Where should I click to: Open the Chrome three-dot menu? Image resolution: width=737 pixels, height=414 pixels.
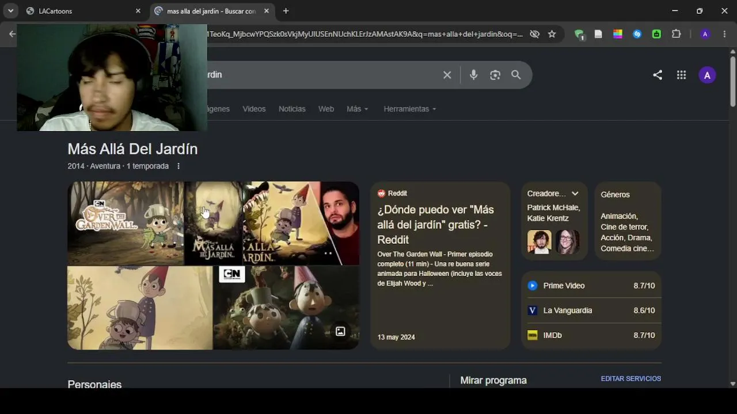tap(724, 34)
